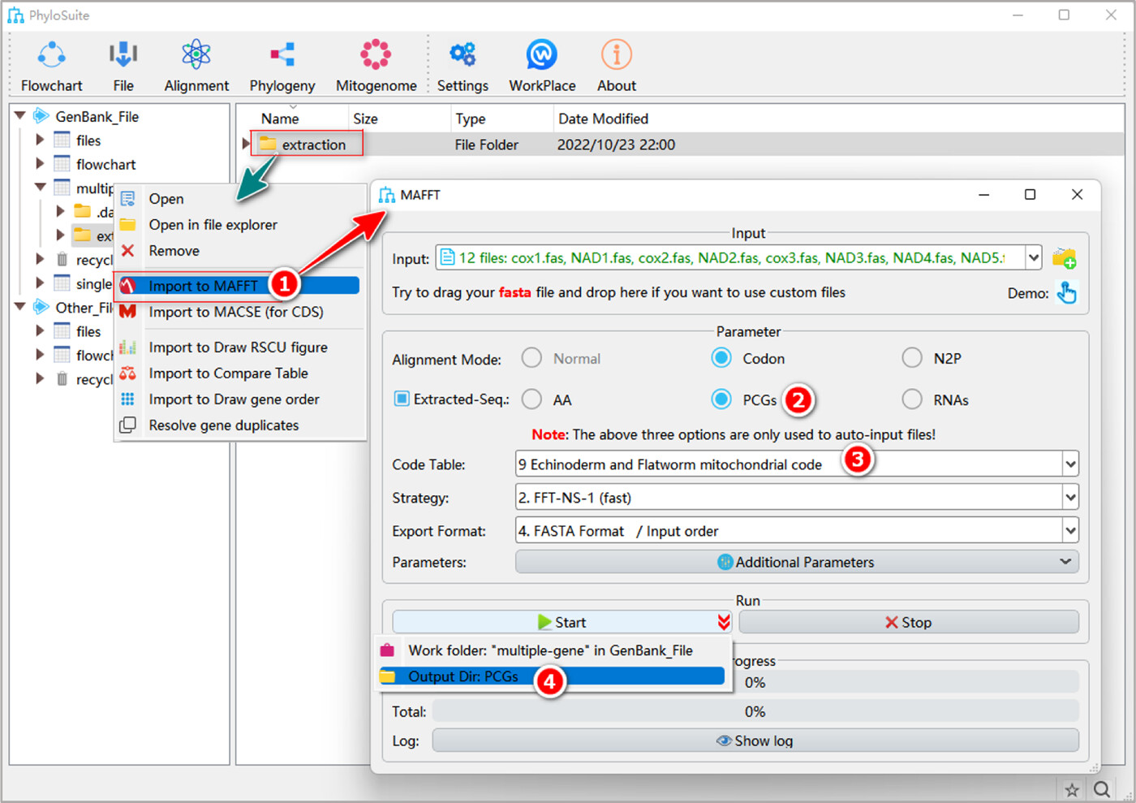Image resolution: width=1136 pixels, height=803 pixels.
Task: Select the AA extracted-seq radio
Action: click(x=531, y=399)
